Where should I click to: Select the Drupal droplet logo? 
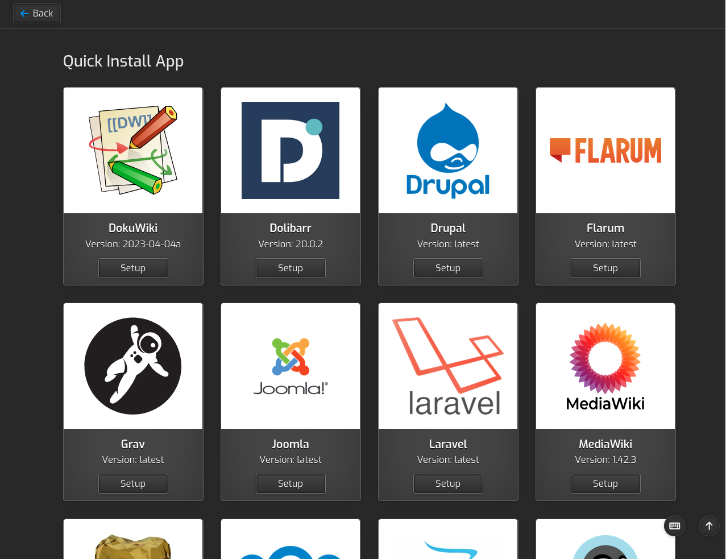(448, 150)
